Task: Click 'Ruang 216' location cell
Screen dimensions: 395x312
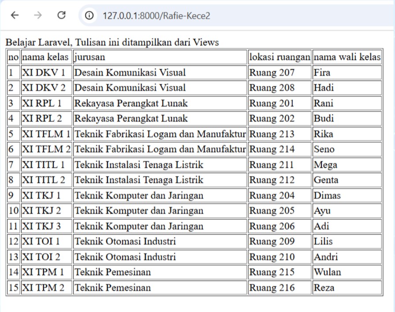Action: click(x=279, y=288)
